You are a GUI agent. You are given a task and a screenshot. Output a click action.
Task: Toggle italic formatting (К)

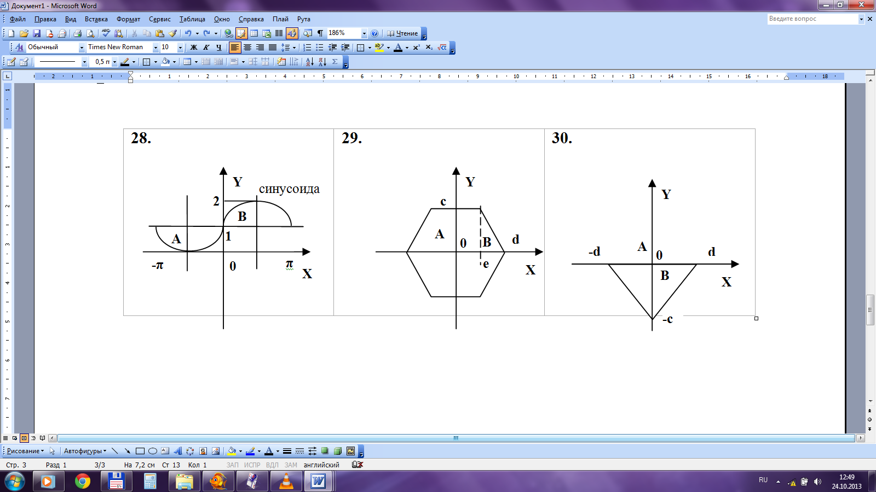[x=206, y=48]
